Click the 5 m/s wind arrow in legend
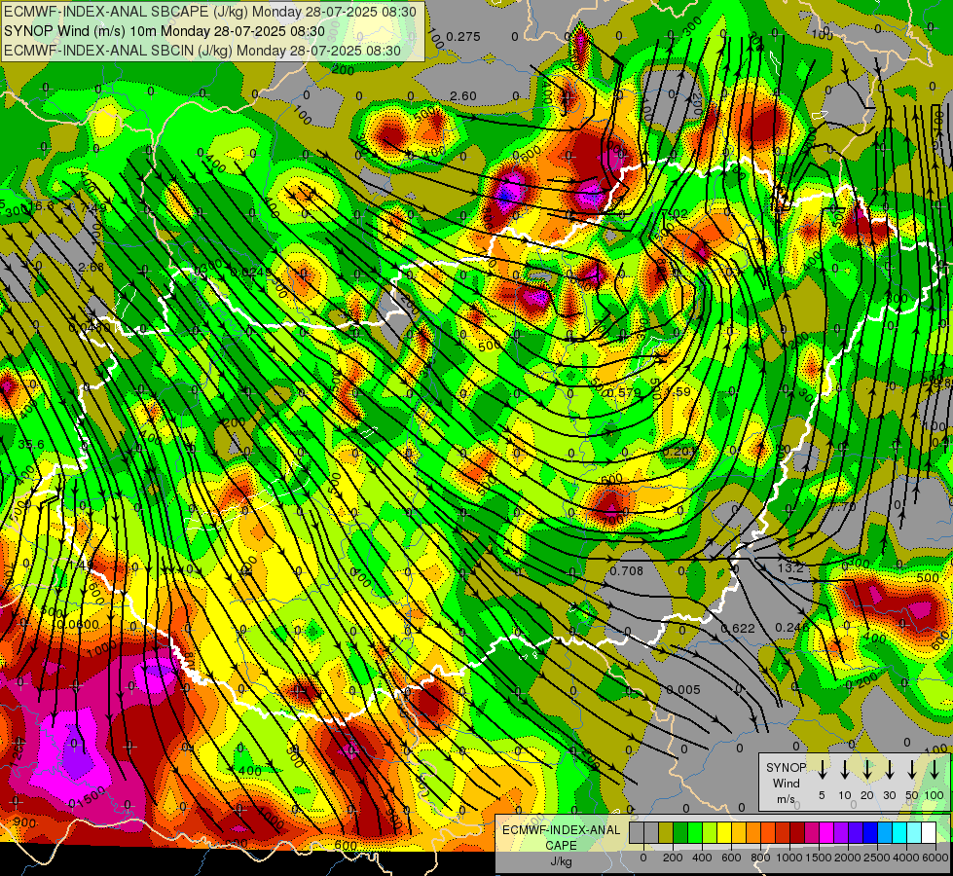The width and height of the screenshot is (953, 876). tap(822, 770)
